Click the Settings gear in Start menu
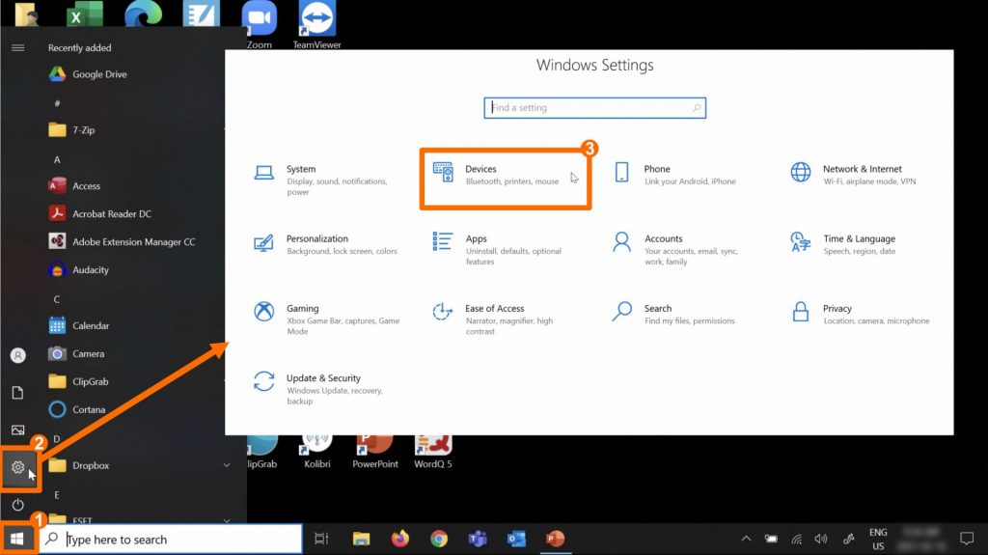Image resolution: width=988 pixels, height=555 pixels. (x=17, y=467)
